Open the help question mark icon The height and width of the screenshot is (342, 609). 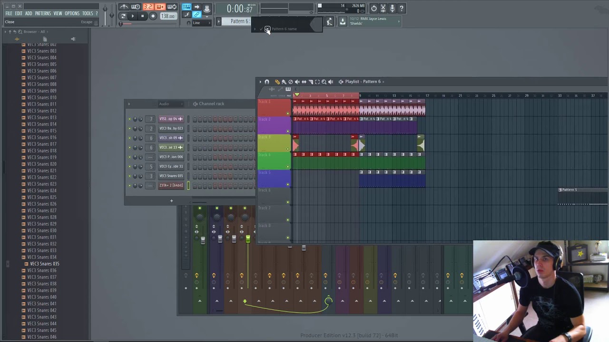401,8
